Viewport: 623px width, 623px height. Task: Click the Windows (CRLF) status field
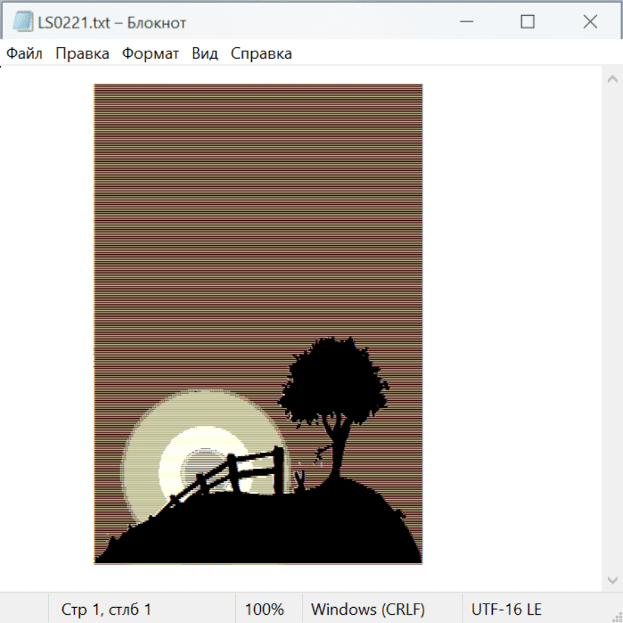(368, 609)
